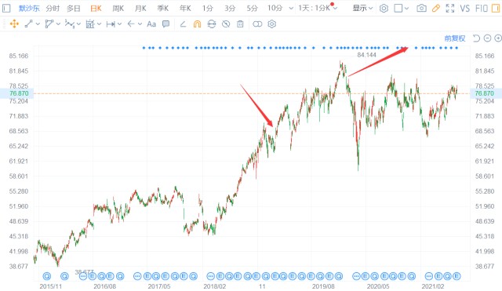Select the price range ruler tool
Image resolution: width=502 pixels, height=291 pixels.
[x=111, y=24]
